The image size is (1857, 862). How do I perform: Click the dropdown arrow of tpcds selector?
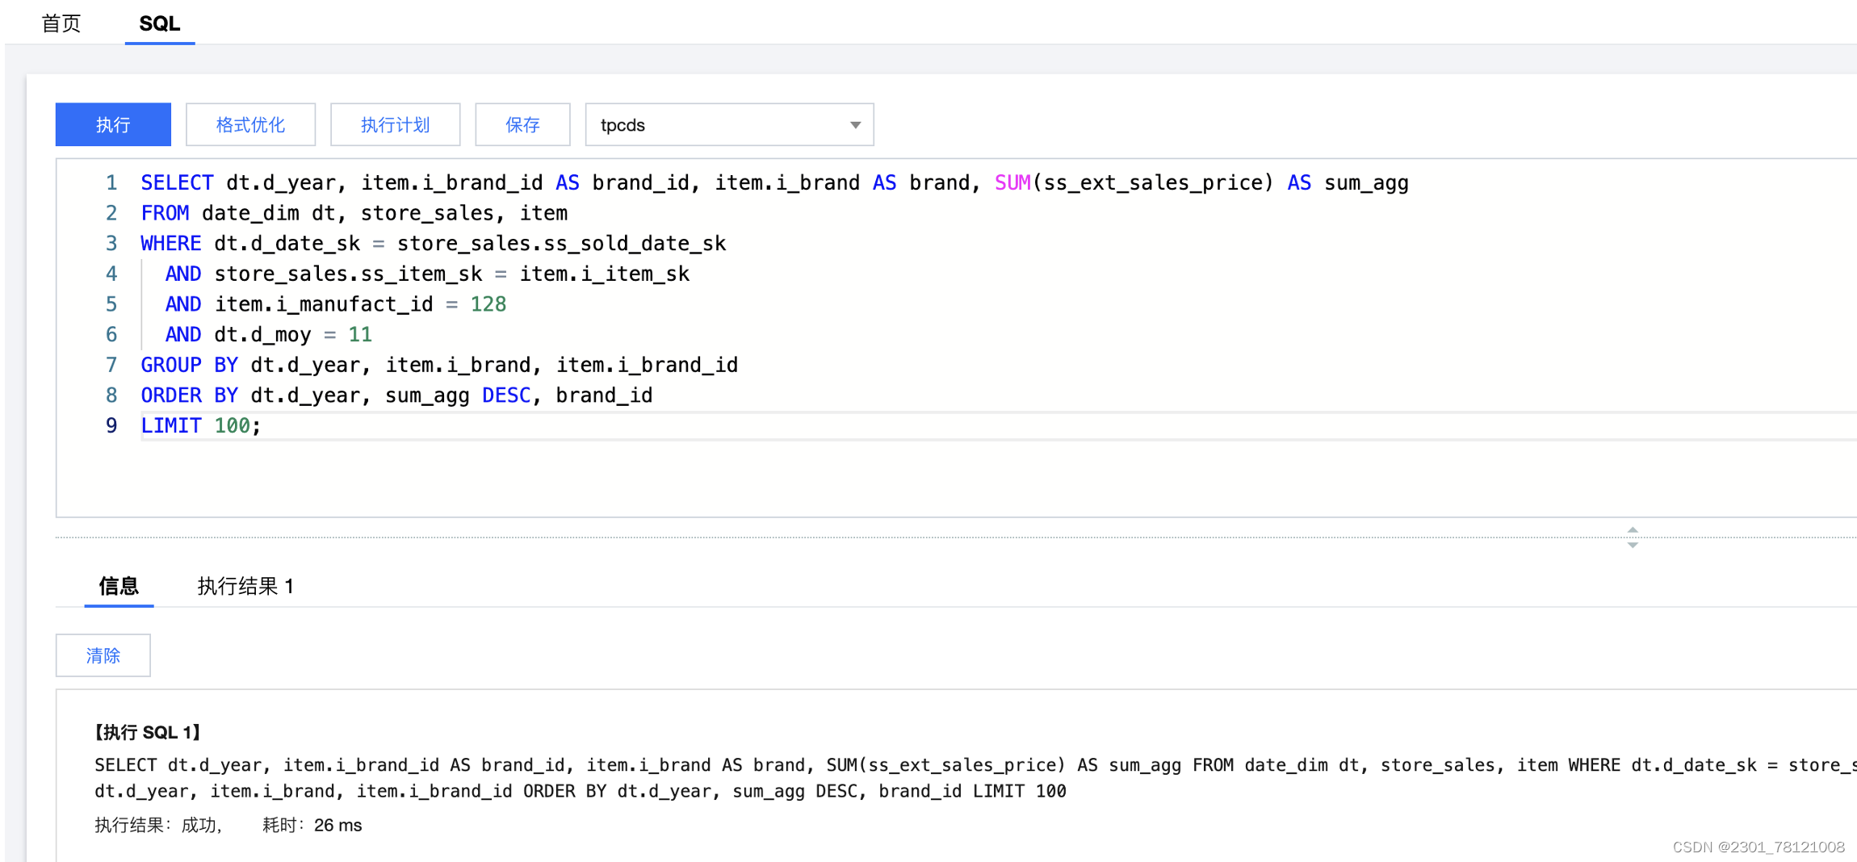(x=855, y=125)
